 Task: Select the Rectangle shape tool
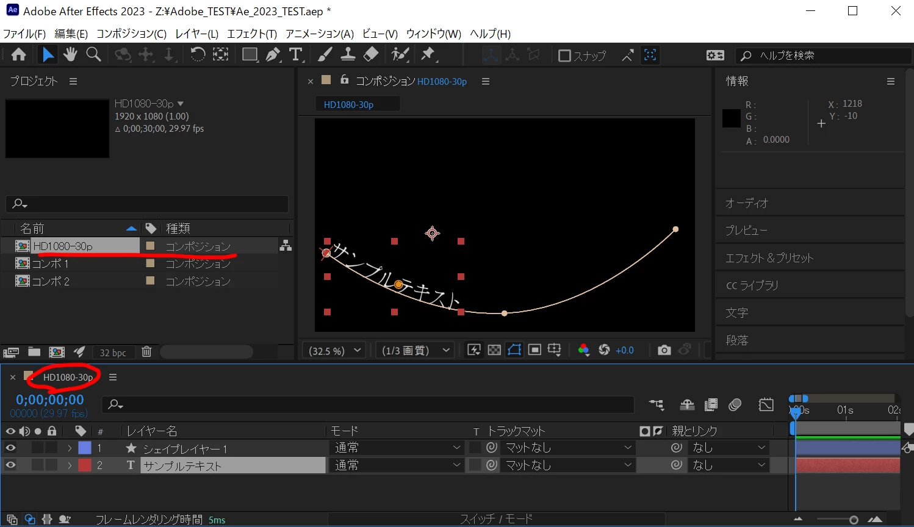pos(250,55)
